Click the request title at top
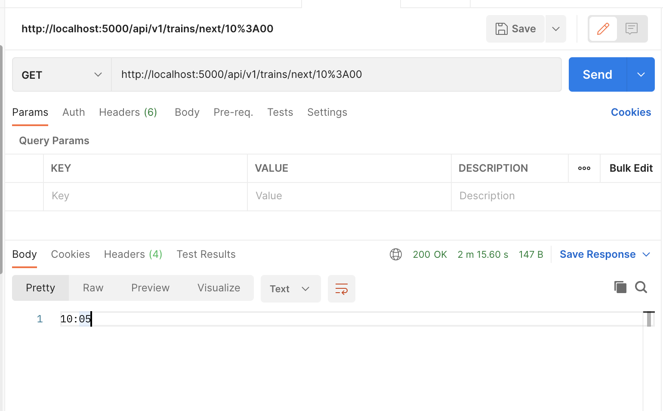Image resolution: width=663 pixels, height=411 pixels. click(148, 29)
